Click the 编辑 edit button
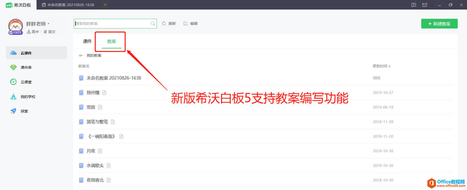This screenshot has height=190, width=467. [x=191, y=24]
